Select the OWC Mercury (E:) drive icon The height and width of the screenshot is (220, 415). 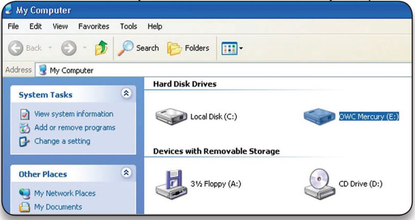click(x=320, y=116)
